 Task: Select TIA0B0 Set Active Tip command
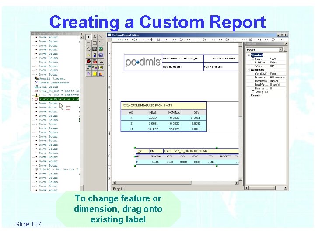59,170
